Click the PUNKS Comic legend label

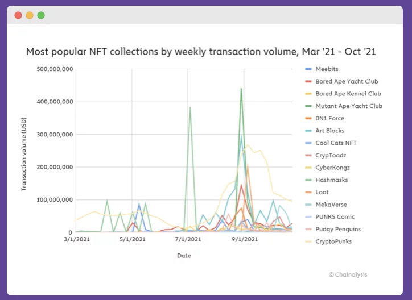(335, 217)
